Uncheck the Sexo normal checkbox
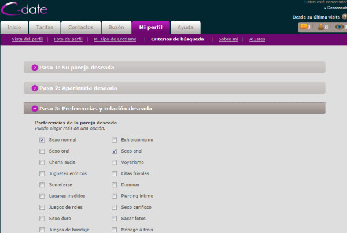 coord(42,140)
